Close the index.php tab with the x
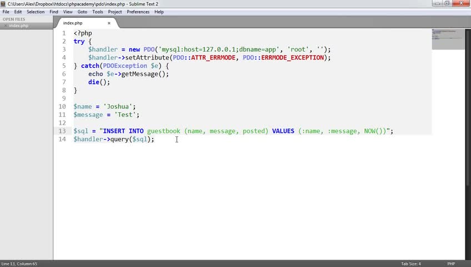The image size is (471, 267). 109,23
